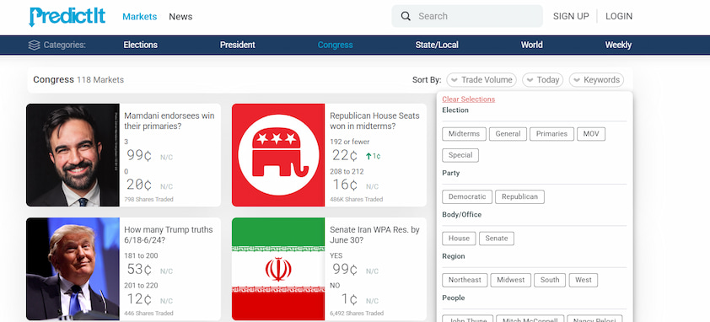Open the Republican elephant logo thumbnail

[x=278, y=155]
